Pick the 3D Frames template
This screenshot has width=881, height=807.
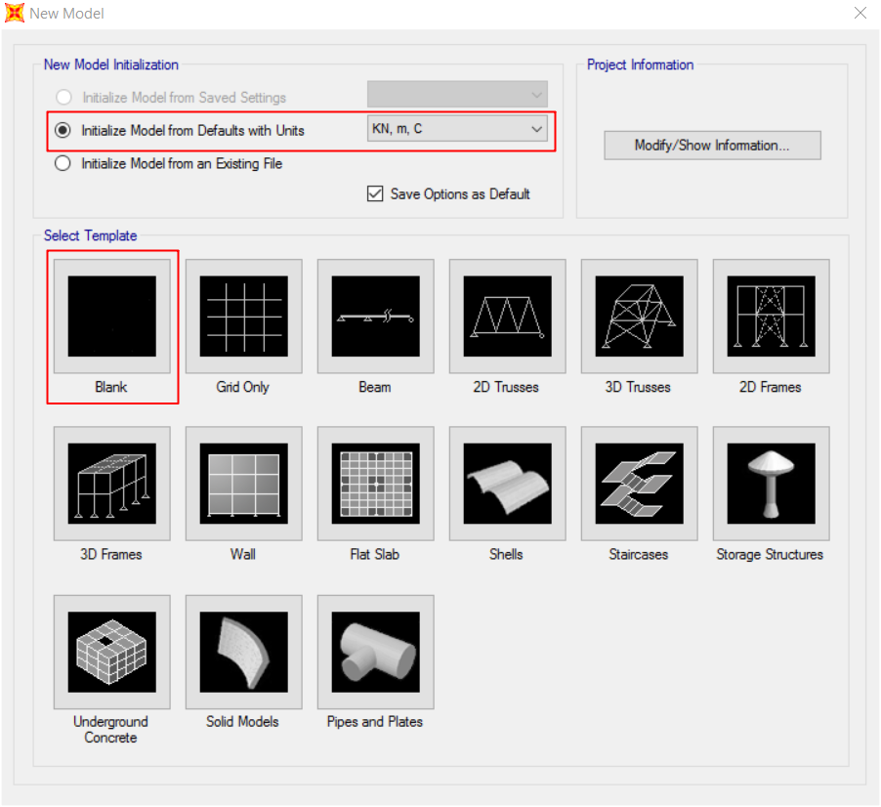(x=111, y=484)
